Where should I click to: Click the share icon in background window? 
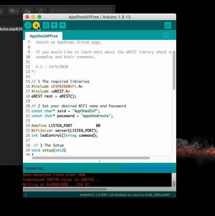pos(41,11)
